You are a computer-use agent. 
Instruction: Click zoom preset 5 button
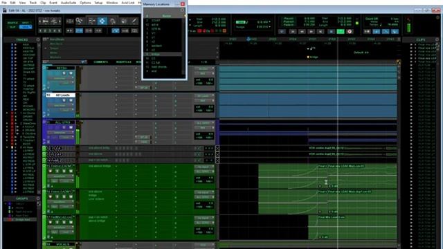click(x=59, y=30)
